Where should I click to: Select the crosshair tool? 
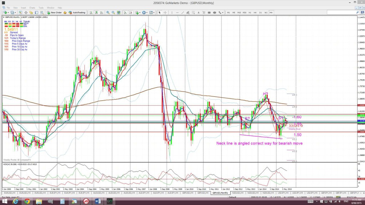pyautogui.click(x=165, y=12)
